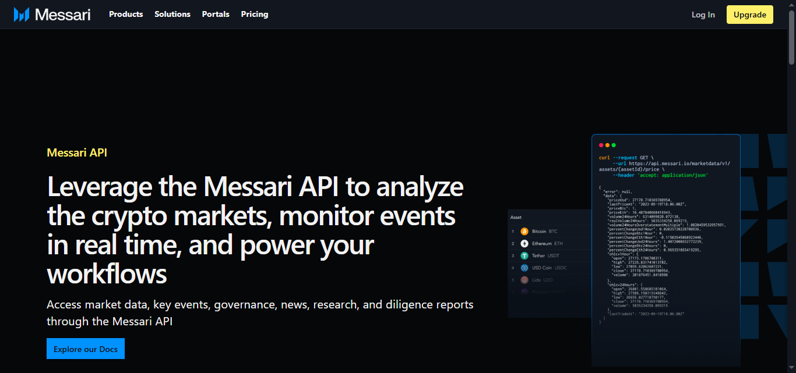Click the yellow 'Messari API' label
Viewport: 796px width, 373px height.
77,153
